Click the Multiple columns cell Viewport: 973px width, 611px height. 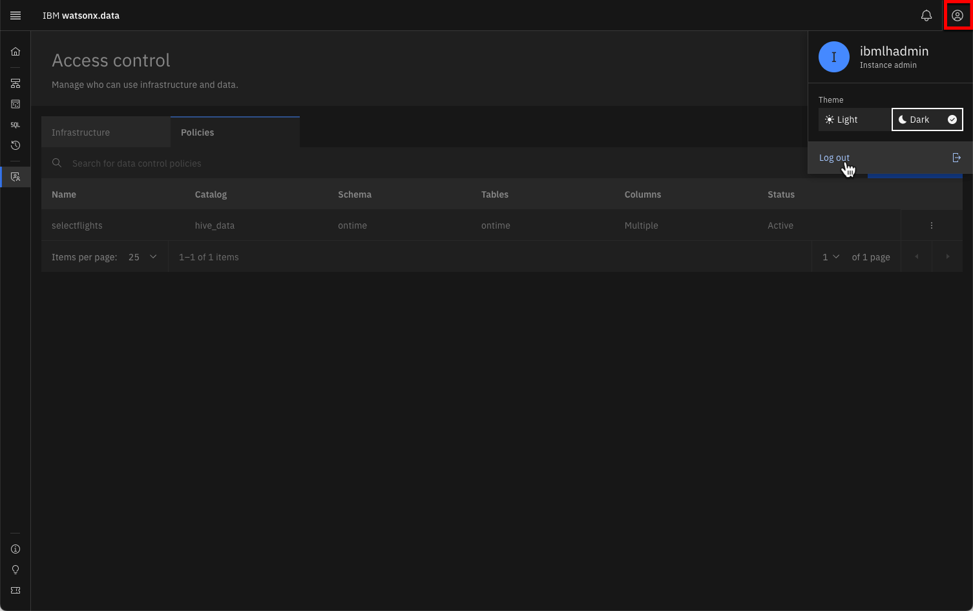click(x=642, y=225)
